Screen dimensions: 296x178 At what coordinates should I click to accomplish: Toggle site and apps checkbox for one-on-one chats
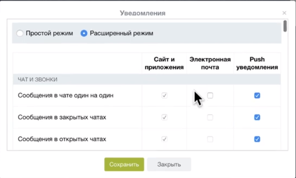pos(164,96)
